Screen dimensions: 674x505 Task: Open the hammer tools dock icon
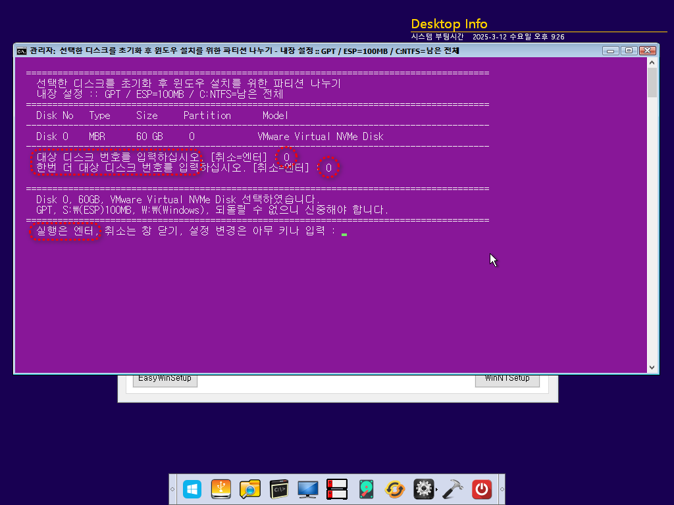(x=453, y=489)
